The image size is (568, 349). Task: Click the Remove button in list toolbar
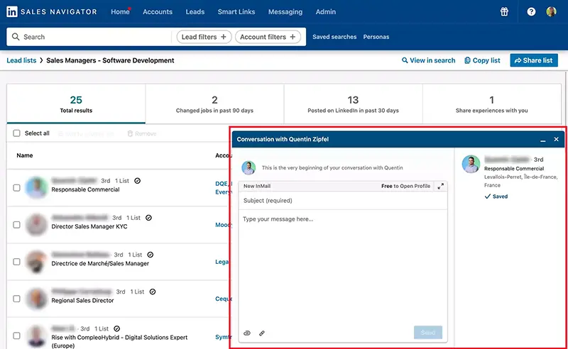[x=141, y=133]
